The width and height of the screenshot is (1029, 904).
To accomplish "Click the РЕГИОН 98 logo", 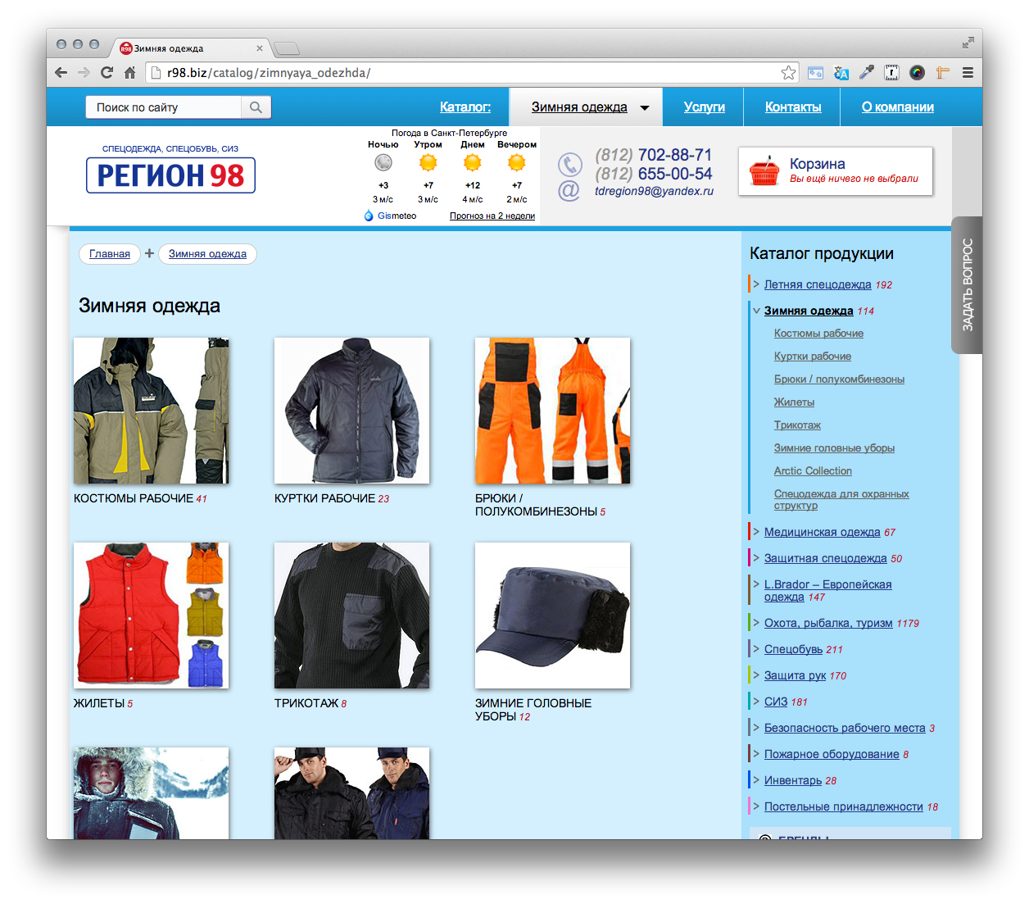I will pos(170,175).
